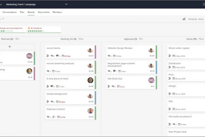Click the subtasks icon on Create background card

(47, 102)
